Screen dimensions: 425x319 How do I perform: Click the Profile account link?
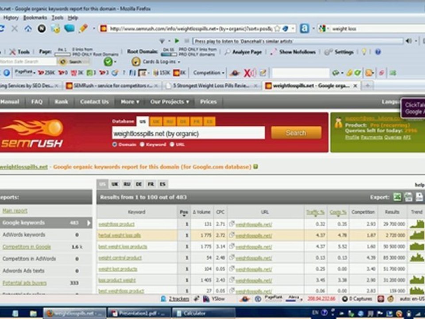(x=352, y=137)
